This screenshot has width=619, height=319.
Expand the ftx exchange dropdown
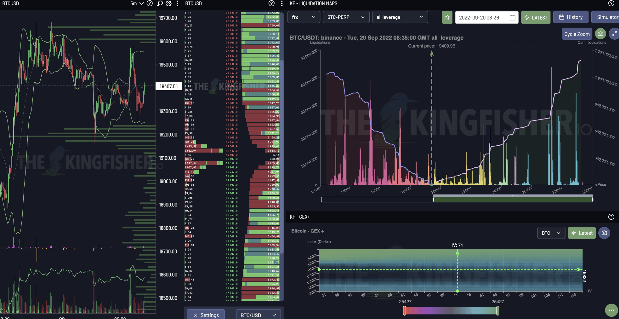[x=304, y=17]
